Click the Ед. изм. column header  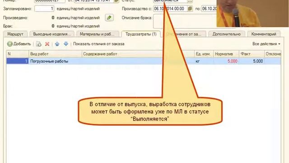(204, 54)
